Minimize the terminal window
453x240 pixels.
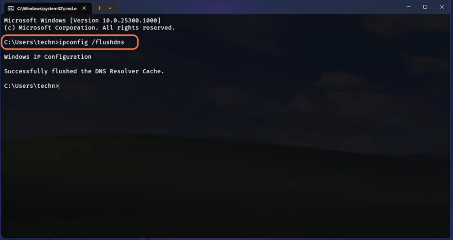point(408,7)
